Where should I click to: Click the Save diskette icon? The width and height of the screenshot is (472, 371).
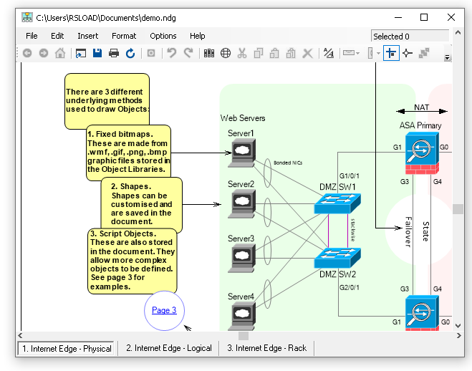coord(97,53)
